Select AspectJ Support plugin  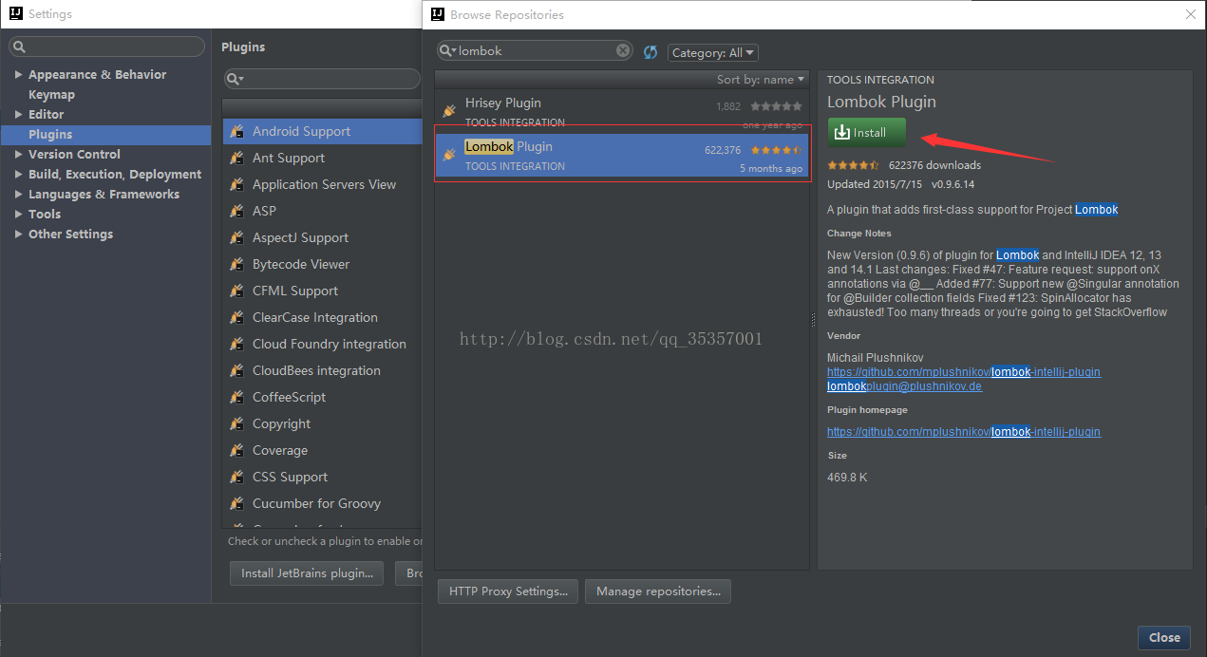point(323,238)
